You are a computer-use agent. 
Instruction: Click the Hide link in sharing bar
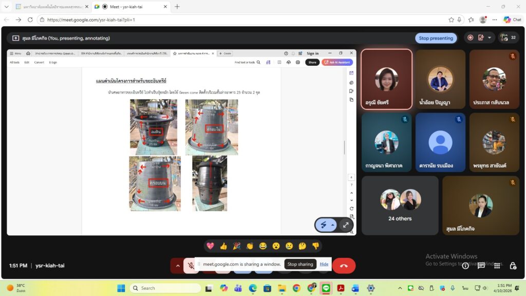click(324, 264)
